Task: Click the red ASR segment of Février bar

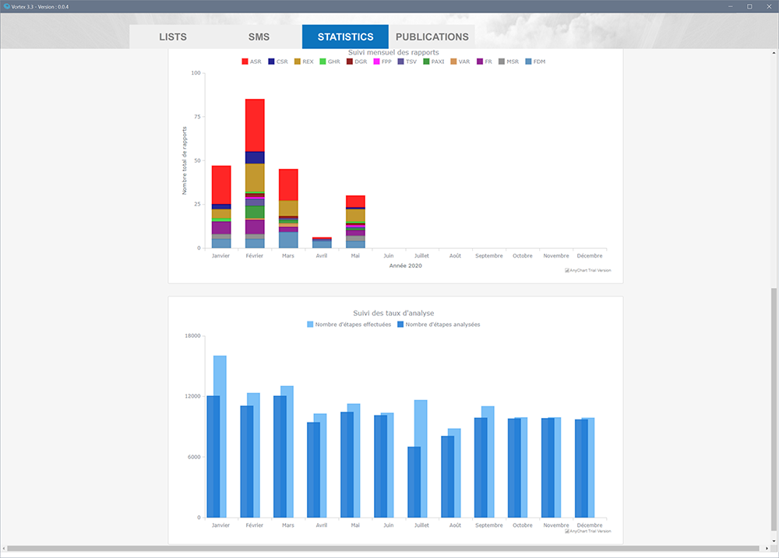Action: tap(255, 125)
